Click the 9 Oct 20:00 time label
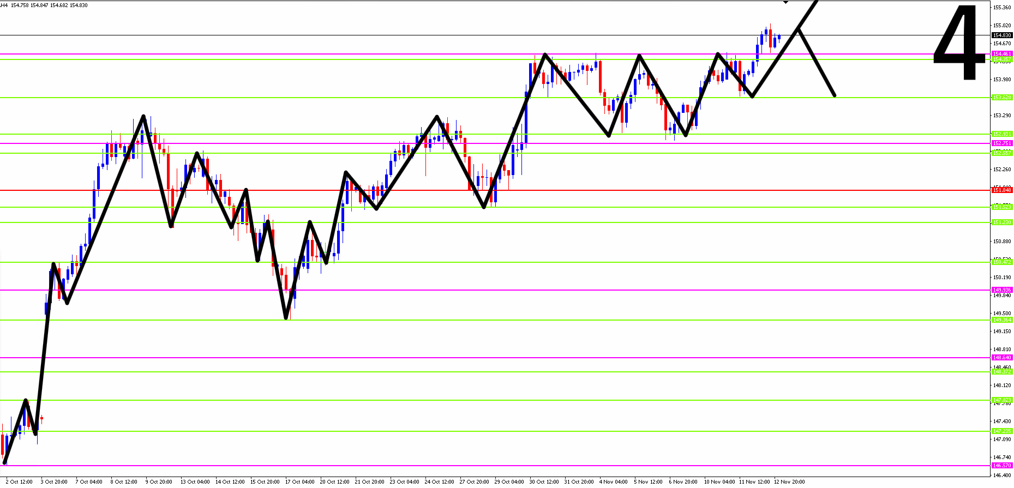1014x488 pixels. [x=159, y=482]
